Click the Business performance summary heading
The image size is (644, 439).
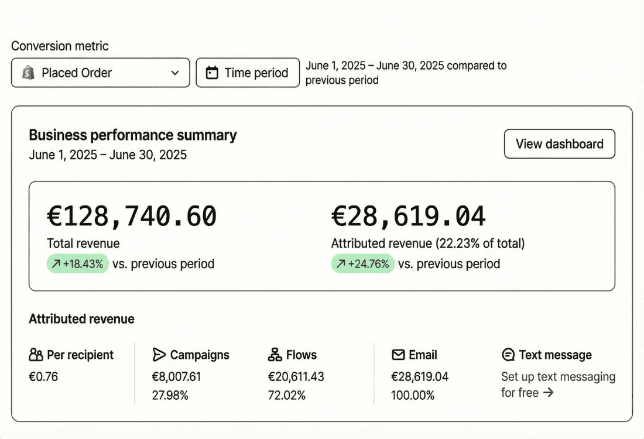[133, 135]
